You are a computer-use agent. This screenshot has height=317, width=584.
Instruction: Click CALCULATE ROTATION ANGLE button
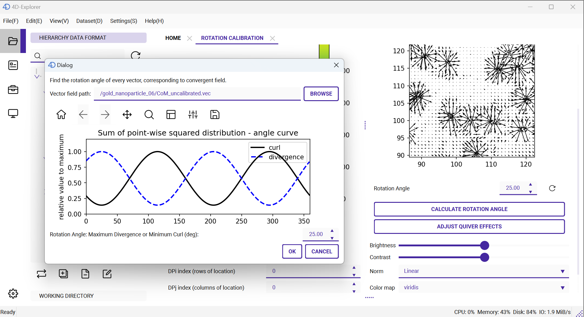(469, 209)
